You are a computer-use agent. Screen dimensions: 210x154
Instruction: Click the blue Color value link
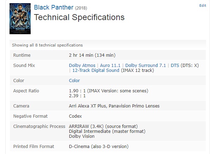74,80
